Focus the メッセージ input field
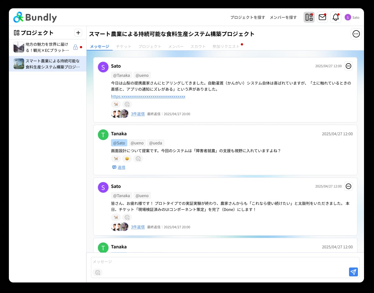This screenshot has width=374, height=293. (x=225, y=267)
